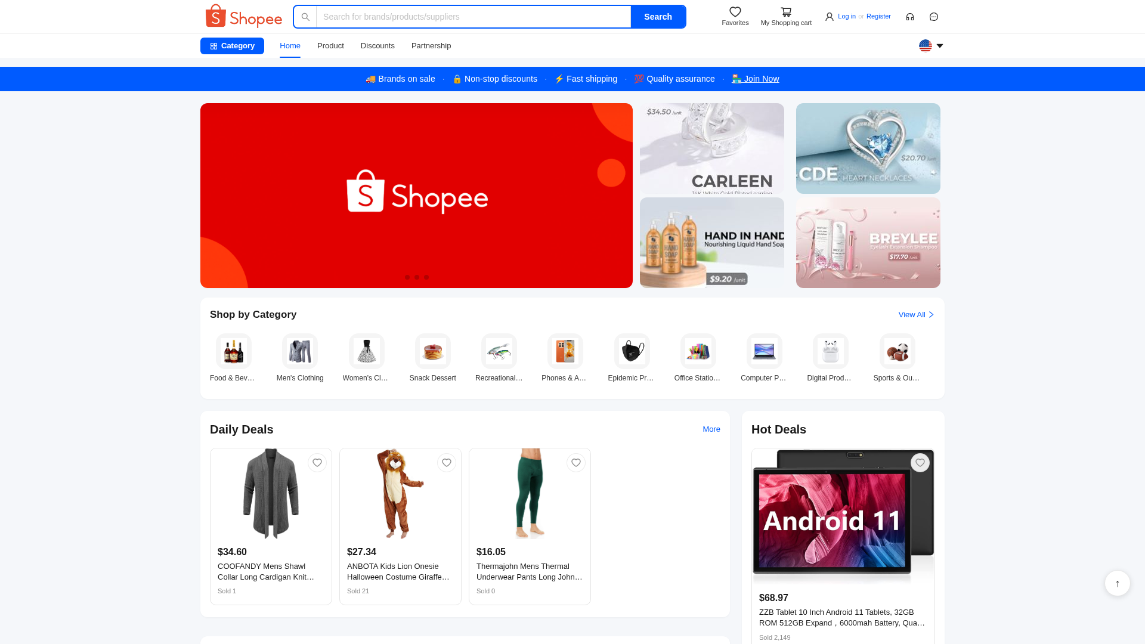Click the Register link
The image size is (1145, 644).
[878, 17]
